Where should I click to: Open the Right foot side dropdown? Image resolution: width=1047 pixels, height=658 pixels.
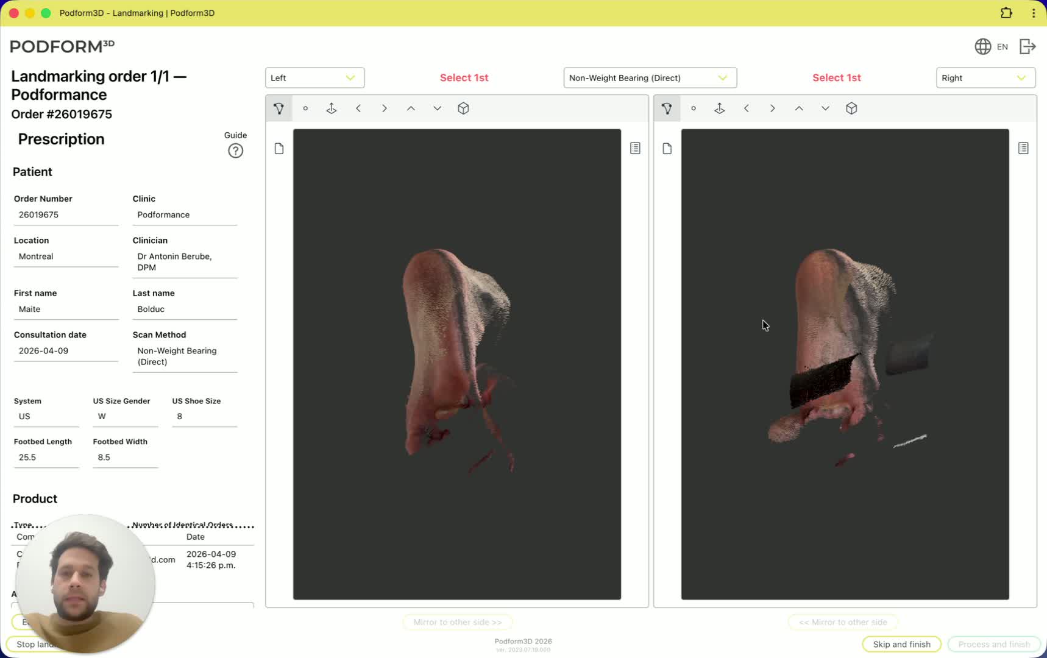(985, 78)
